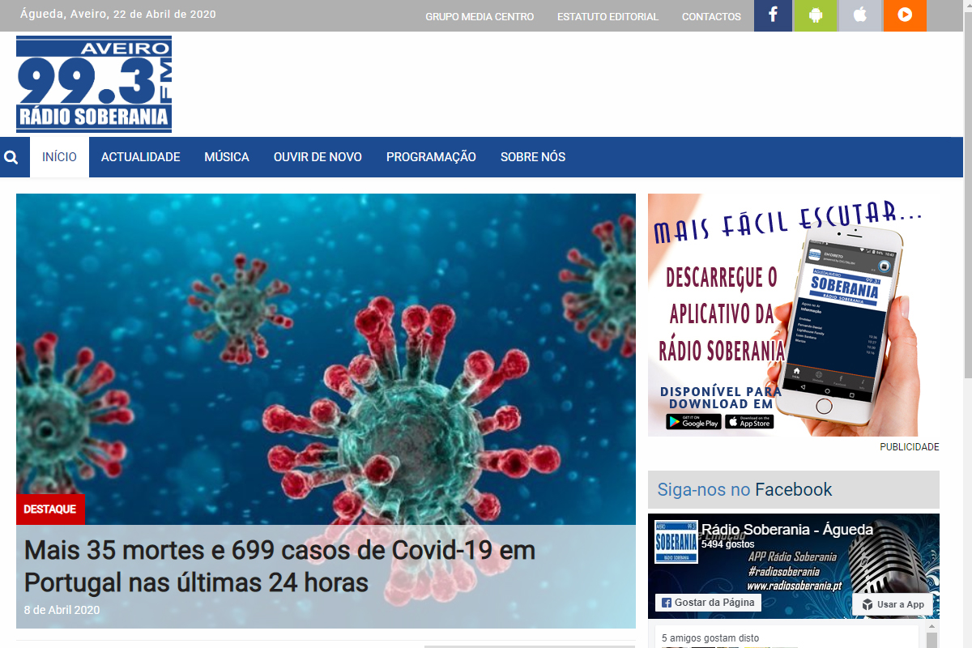Click the Apple iOS app icon

[x=859, y=15]
